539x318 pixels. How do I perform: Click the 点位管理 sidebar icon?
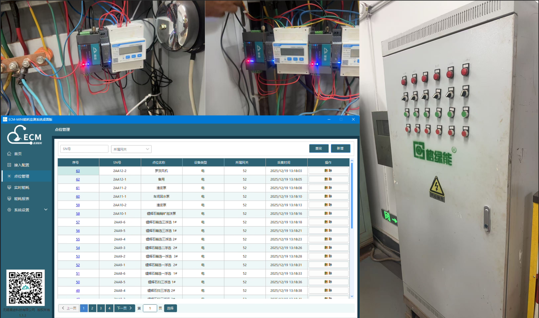9,176
